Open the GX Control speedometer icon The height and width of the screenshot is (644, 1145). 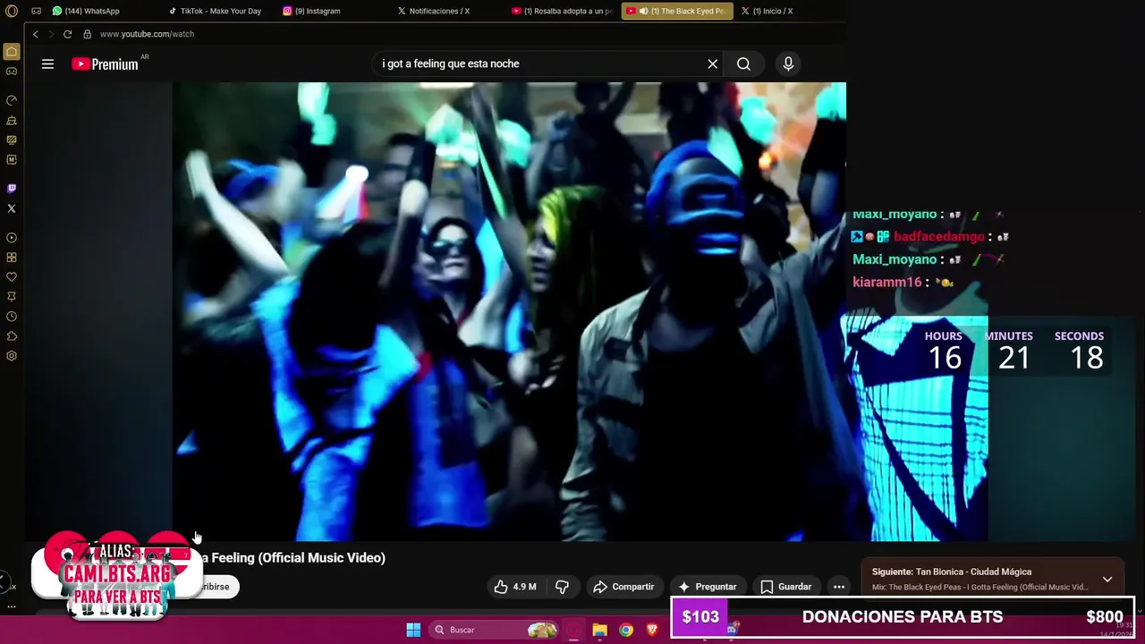[12, 100]
